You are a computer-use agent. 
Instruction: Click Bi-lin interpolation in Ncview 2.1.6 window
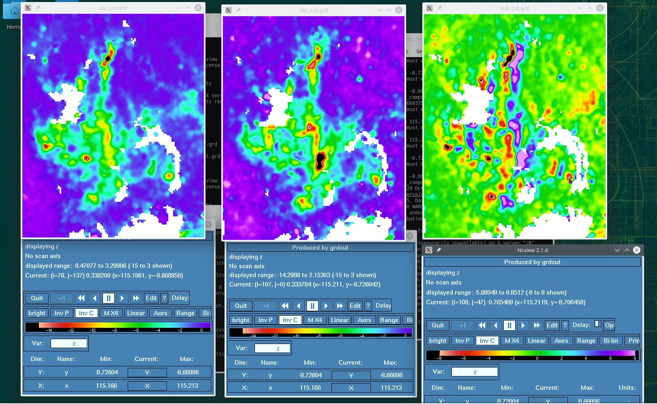(611, 341)
